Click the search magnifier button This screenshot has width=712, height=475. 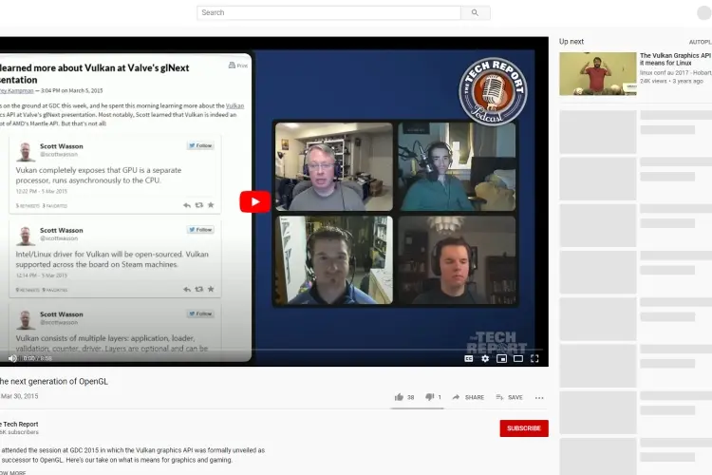pos(475,12)
